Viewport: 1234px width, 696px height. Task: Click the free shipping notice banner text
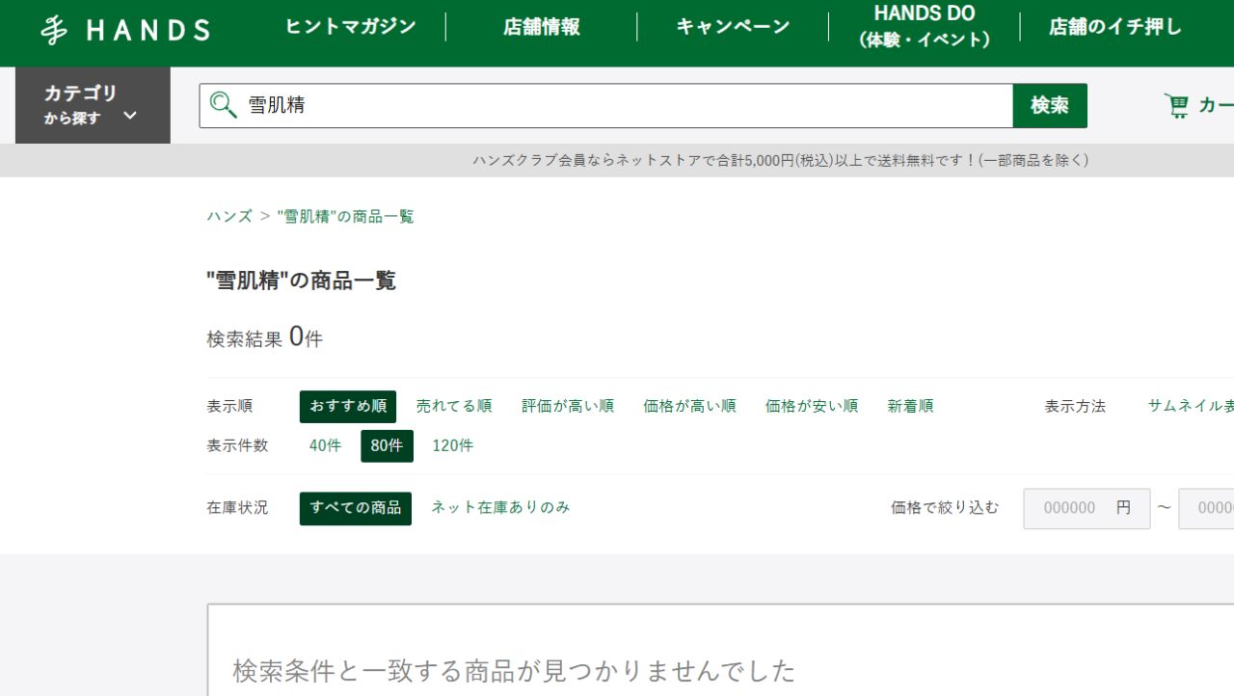(x=780, y=161)
